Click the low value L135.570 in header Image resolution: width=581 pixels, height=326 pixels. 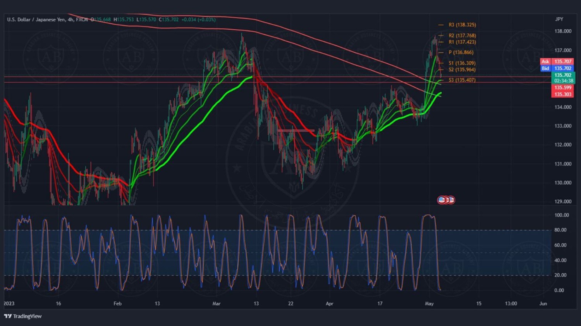pos(146,20)
